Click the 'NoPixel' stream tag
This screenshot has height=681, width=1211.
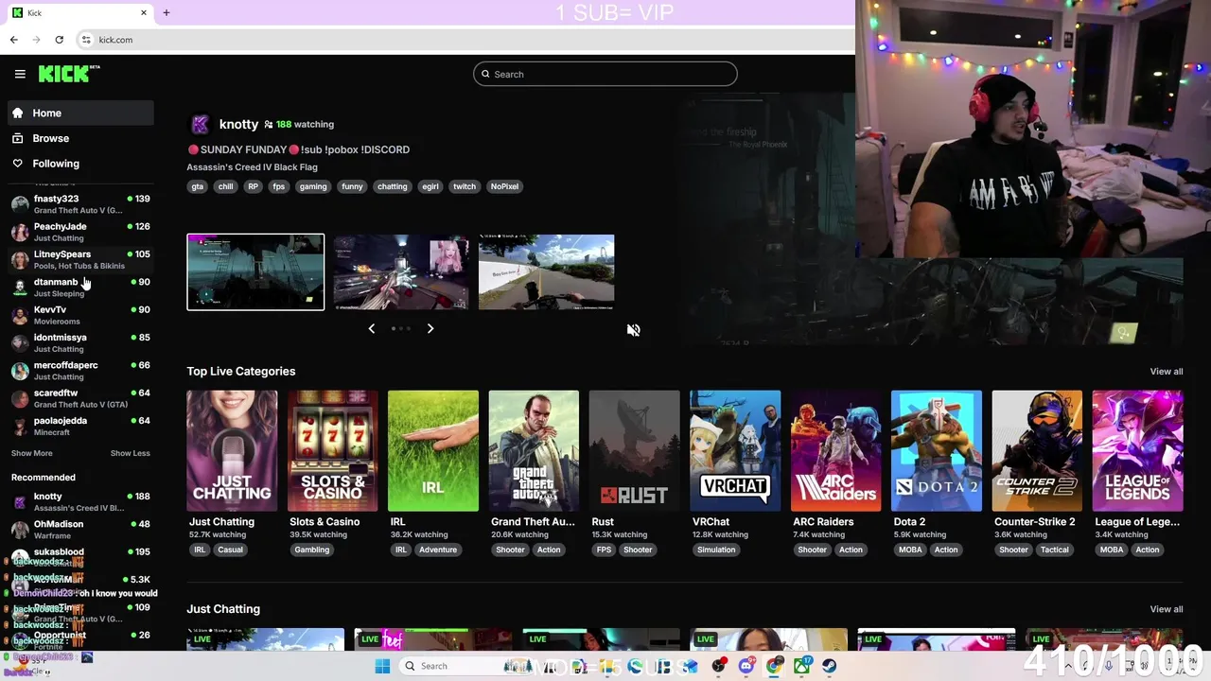coord(504,186)
